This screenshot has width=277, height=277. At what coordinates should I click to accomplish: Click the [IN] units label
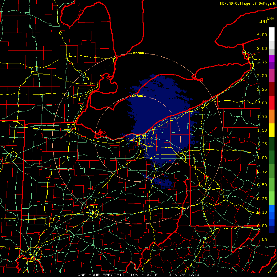[x=263, y=21]
